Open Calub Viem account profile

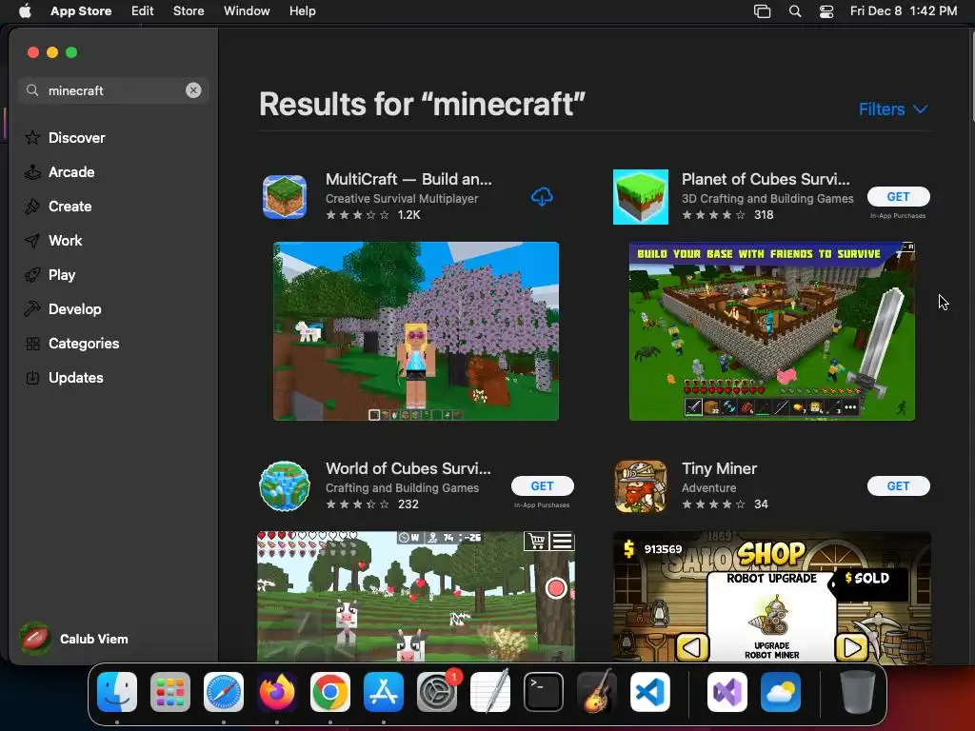coord(74,639)
